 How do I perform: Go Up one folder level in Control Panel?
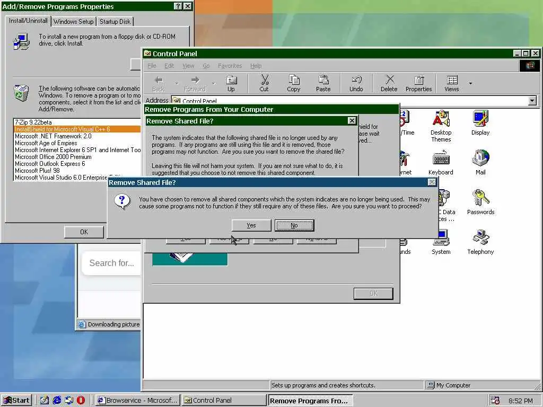pos(231,84)
